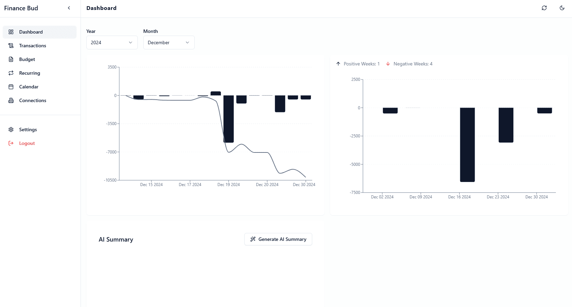572x307 pixels.
Task: Click the Settings gear icon
Action: [11, 130]
